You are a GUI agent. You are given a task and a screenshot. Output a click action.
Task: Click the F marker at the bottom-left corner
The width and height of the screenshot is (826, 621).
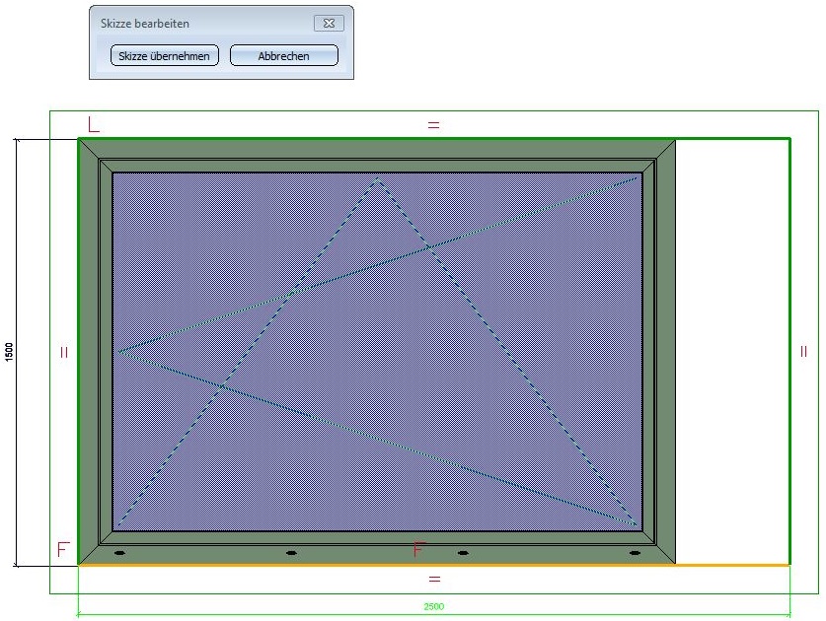[x=63, y=549]
